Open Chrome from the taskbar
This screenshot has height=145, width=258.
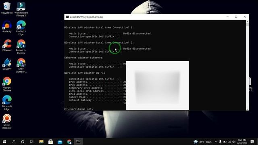69,141
